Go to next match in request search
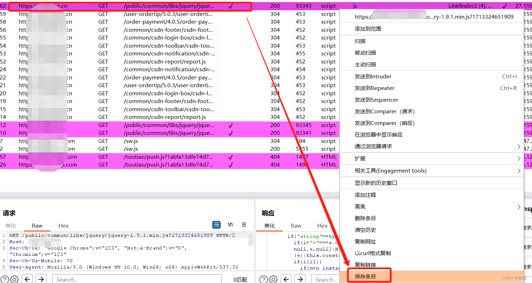The width and height of the screenshot is (532, 283). [41, 279]
